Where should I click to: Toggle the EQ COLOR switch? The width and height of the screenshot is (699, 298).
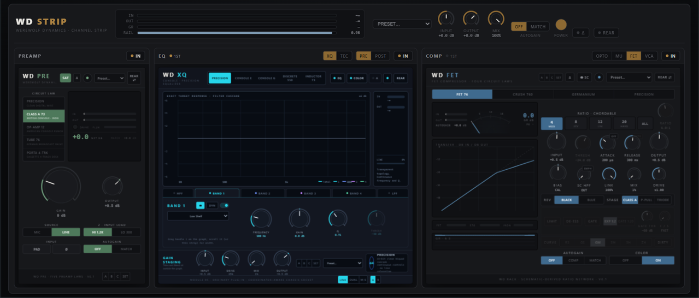click(x=356, y=78)
